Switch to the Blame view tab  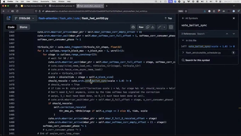[x=23, y=27]
